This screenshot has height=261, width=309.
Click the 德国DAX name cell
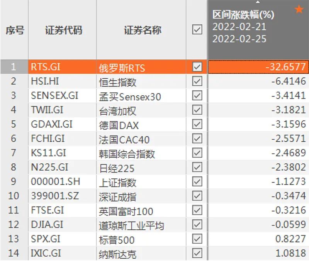(x=141, y=124)
